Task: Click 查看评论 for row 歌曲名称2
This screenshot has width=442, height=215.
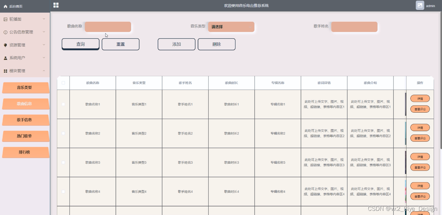Action: (420, 138)
